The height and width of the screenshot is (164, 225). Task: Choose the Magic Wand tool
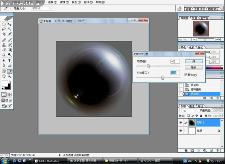click(x=10, y=29)
